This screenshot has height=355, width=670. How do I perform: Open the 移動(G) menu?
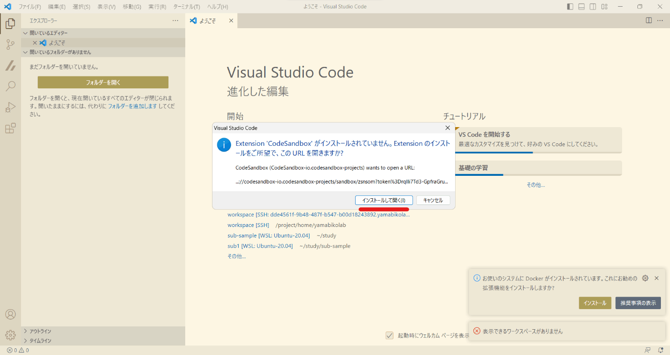[x=132, y=7]
